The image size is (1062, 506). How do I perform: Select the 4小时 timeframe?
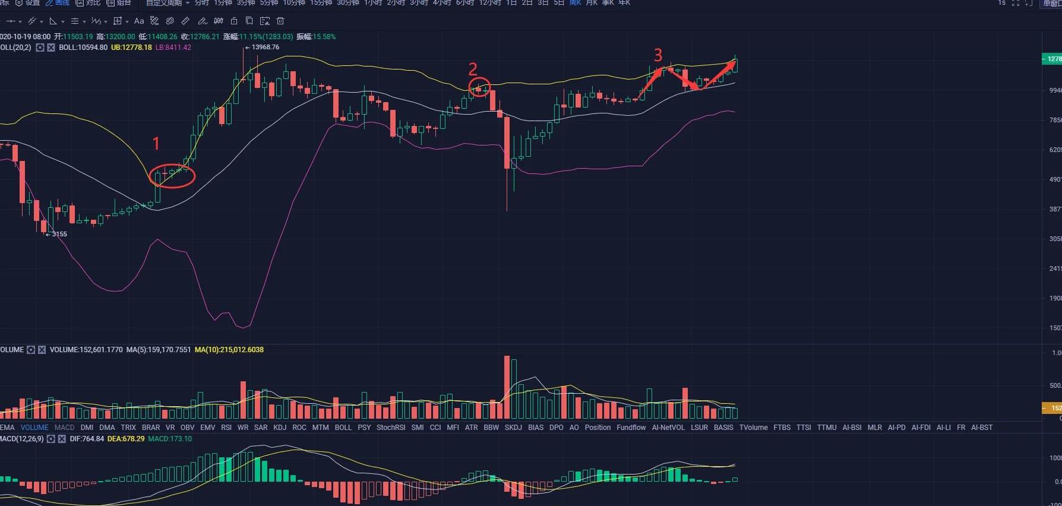click(442, 2)
